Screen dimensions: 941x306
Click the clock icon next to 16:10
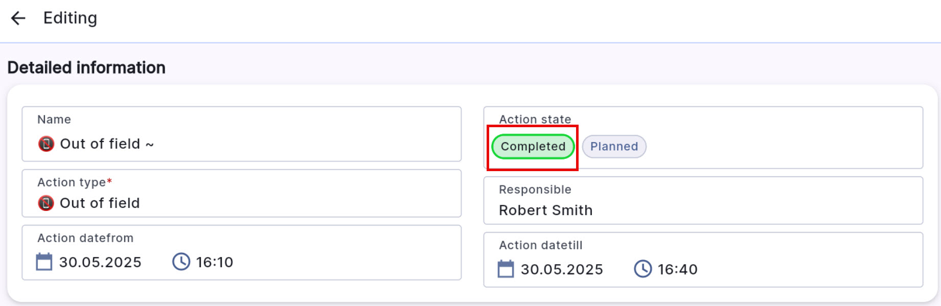point(181,262)
